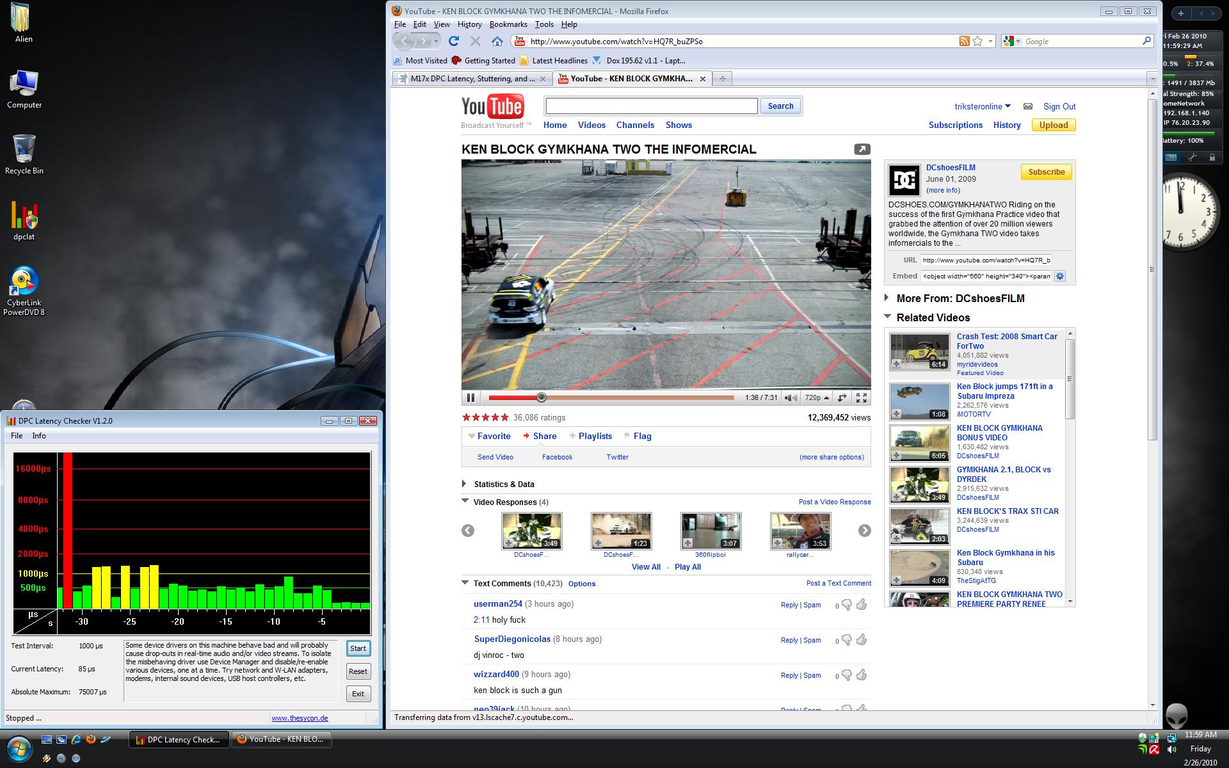Seek using the video progress handle
The width and height of the screenshot is (1229, 768).
tap(542, 397)
